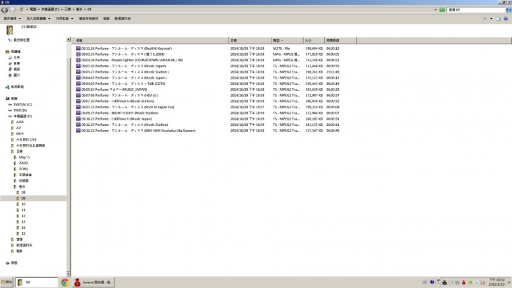Select file 09.05.03 Perfume MUSIC_JAPAN

click(x=115, y=89)
